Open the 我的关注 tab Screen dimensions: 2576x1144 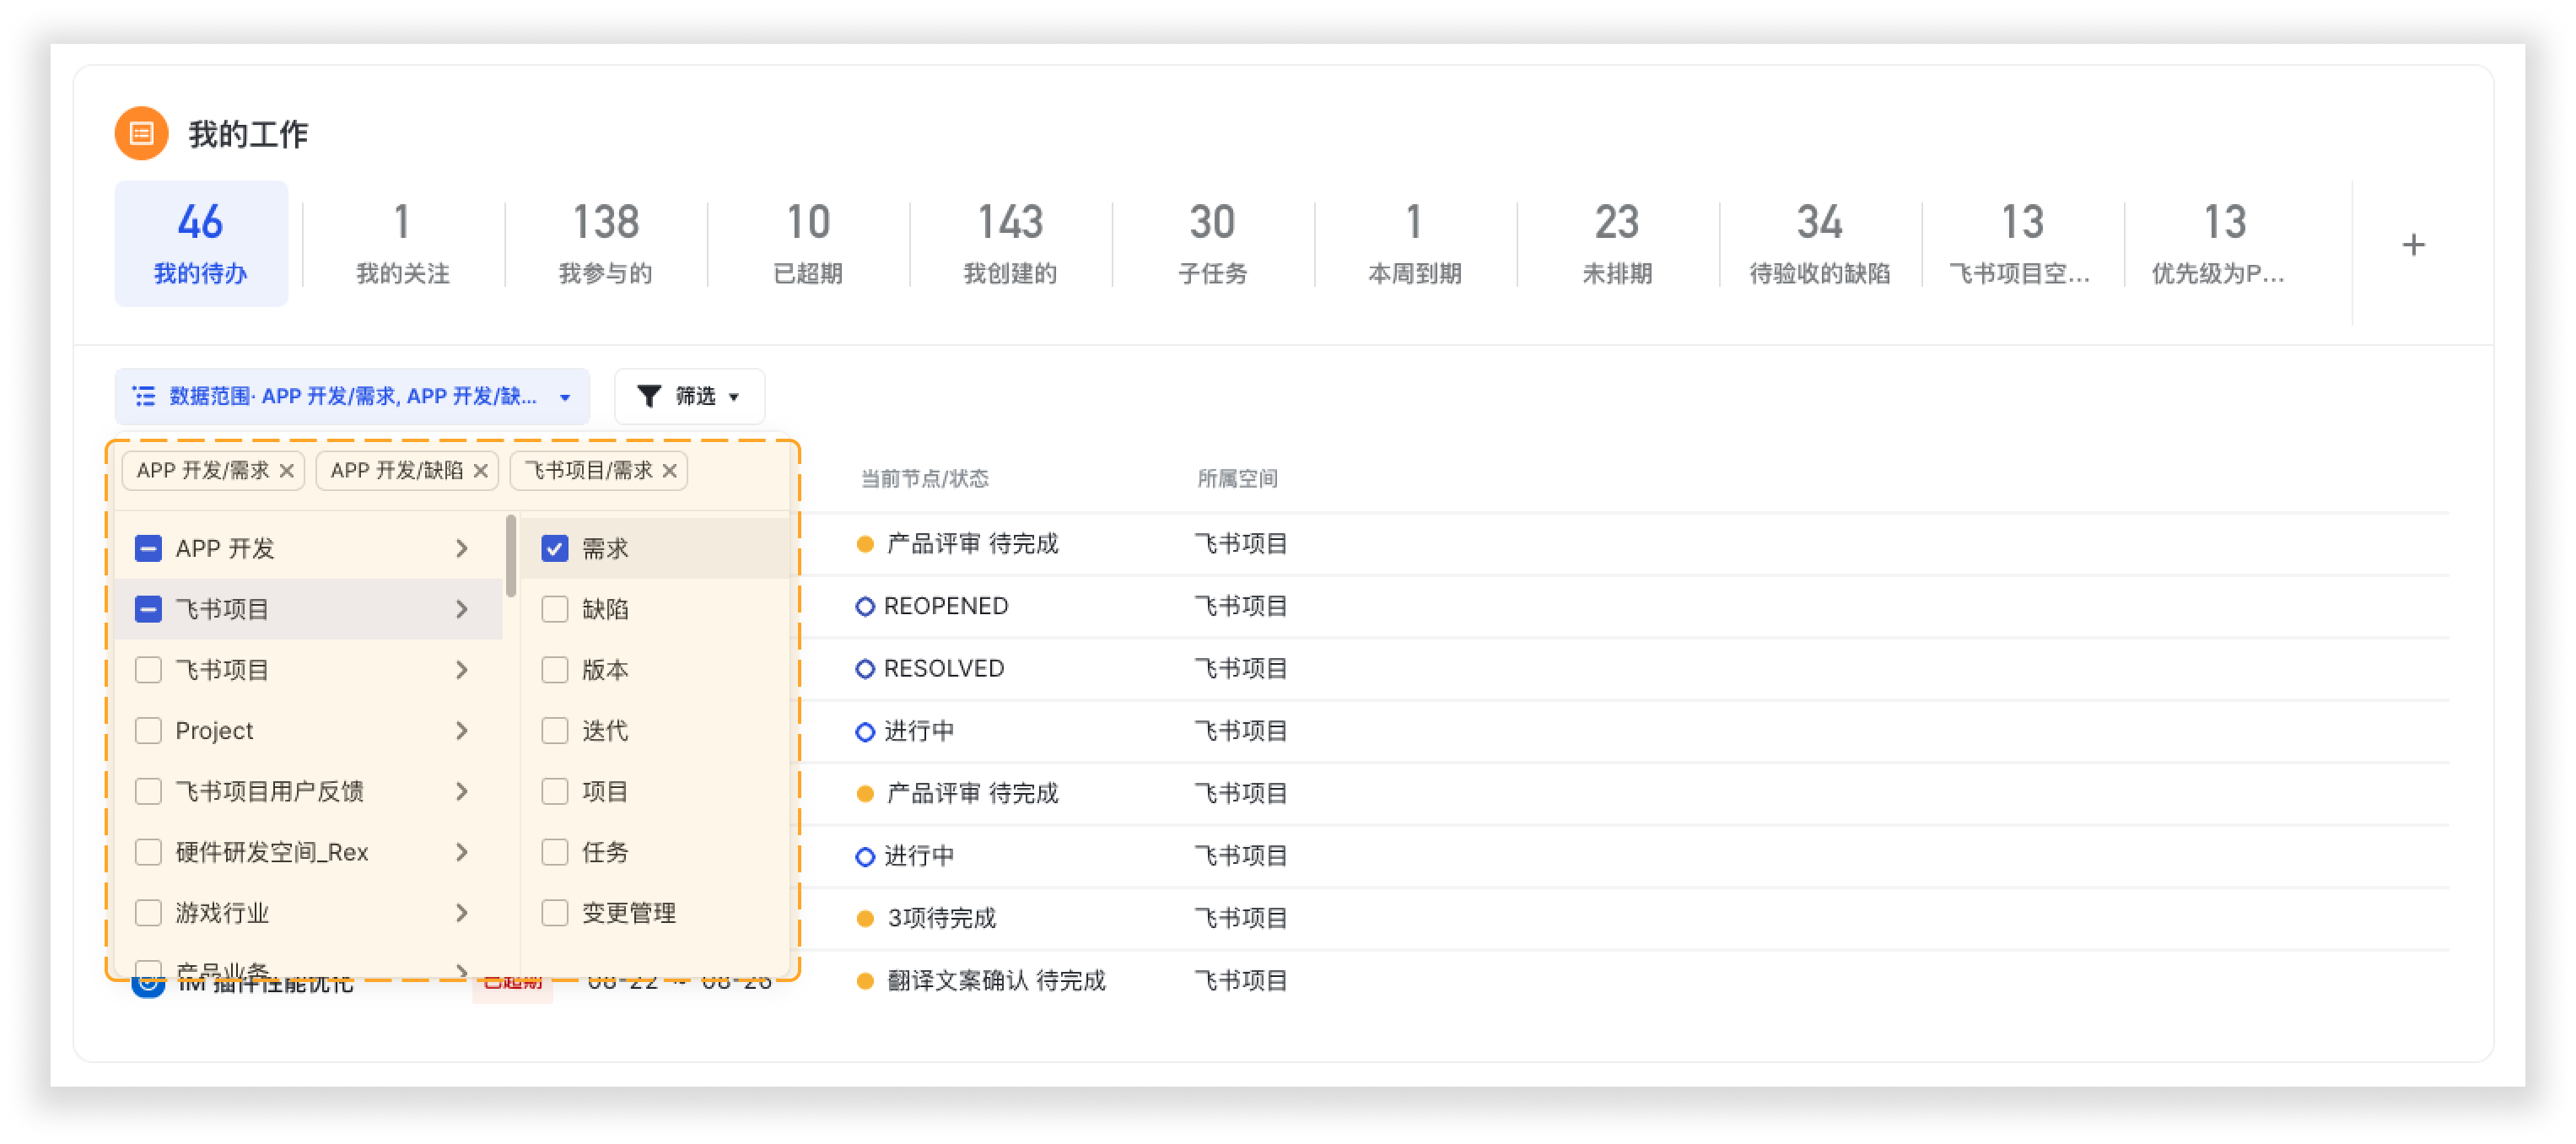pos(403,244)
